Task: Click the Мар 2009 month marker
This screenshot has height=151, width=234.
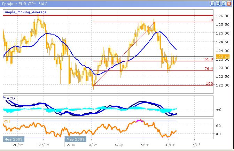Action: [75, 138]
